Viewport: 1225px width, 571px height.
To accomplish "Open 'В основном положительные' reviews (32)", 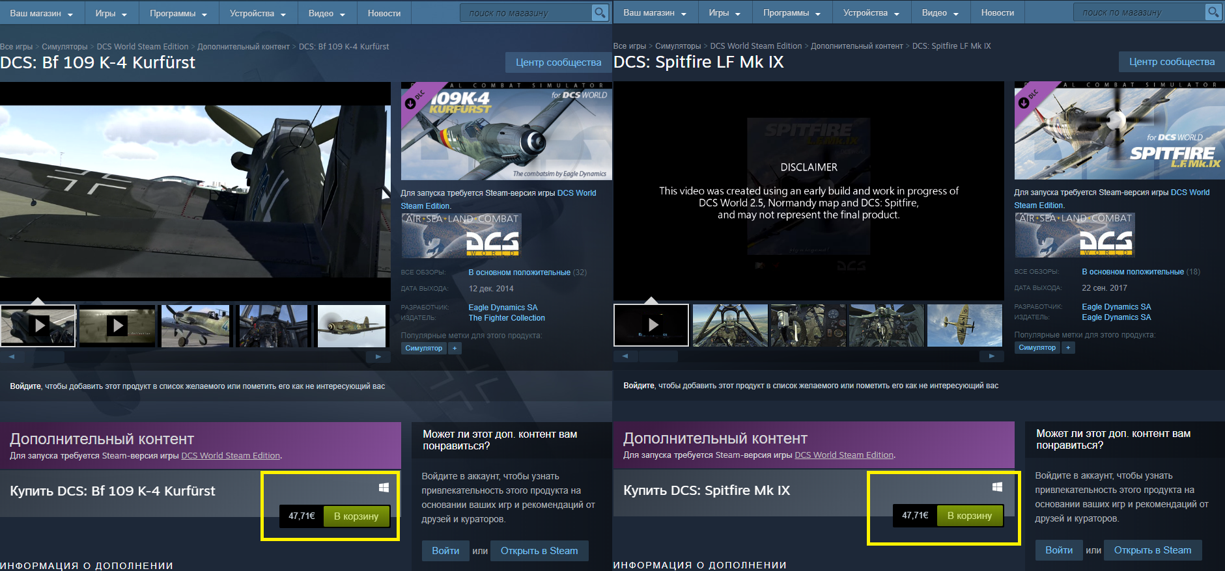I will coord(520,272).
